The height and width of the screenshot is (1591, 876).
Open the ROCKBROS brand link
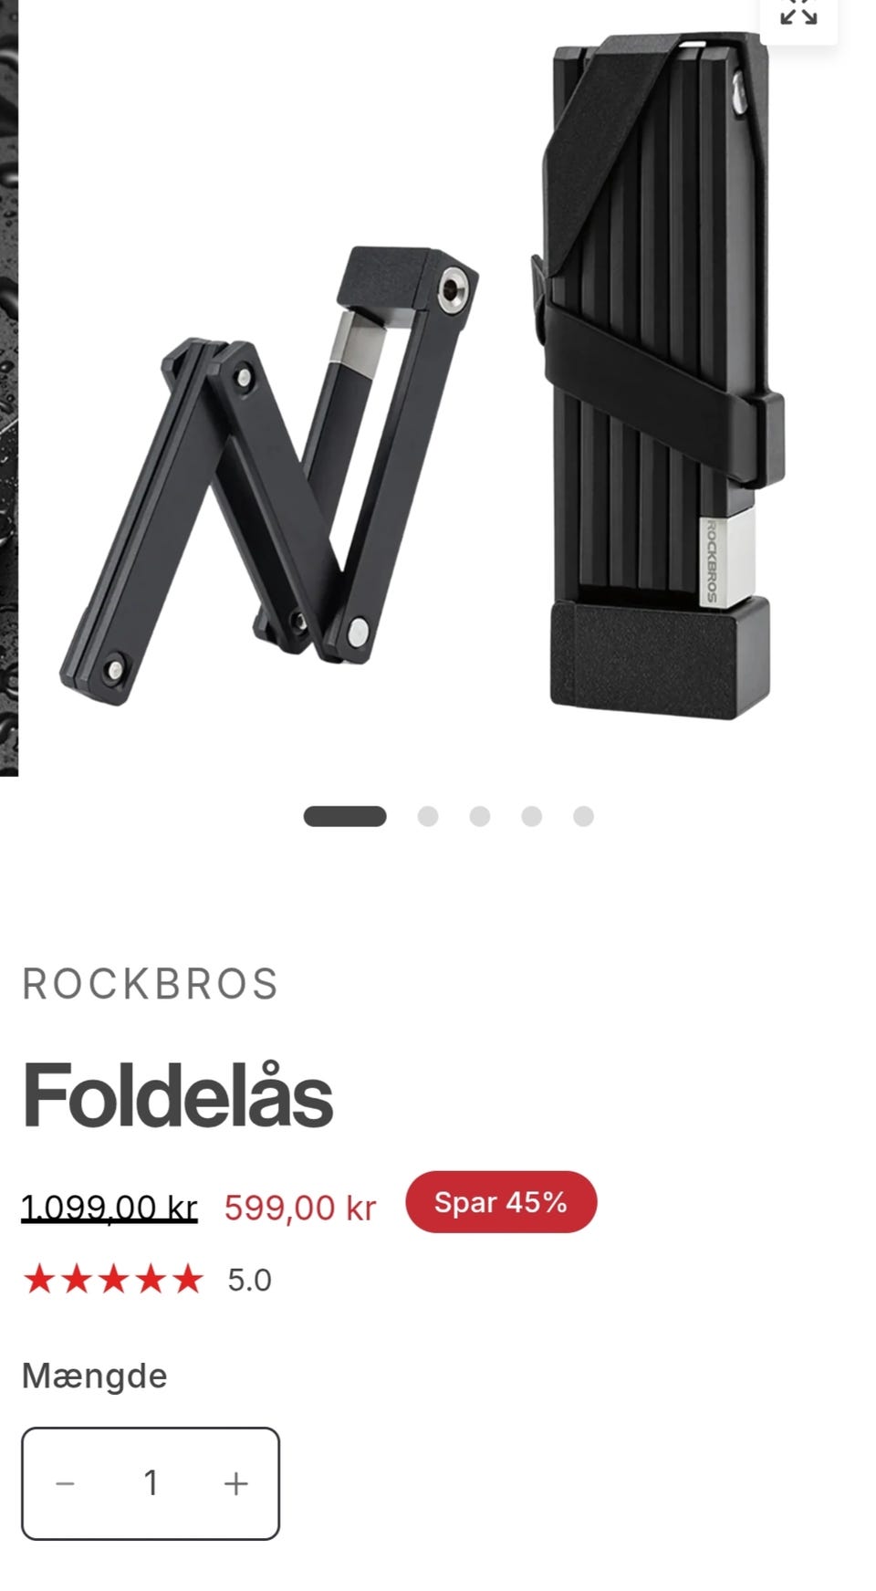(x=151, y=984)
